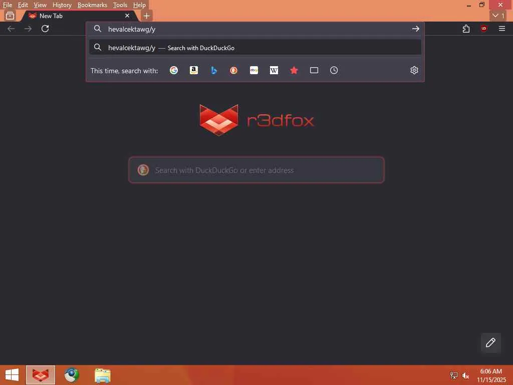Open the Tools menu
The height and width of the screenshot is (385, 513).
(120, 5)
